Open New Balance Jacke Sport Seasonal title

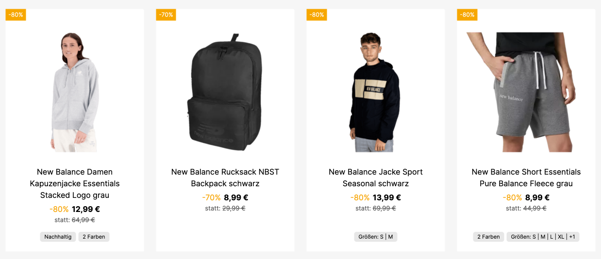click(x=376, y=178)
